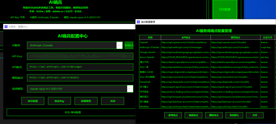
Task: Select the 讯飞星火 table row
Action: [x=207, y=87]
